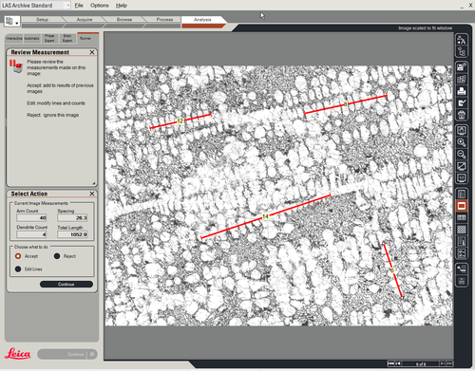Click the recycle bin icon in right toolbar
The height and width of the screenshot is (371, 475).
click(x=462, y=115)
